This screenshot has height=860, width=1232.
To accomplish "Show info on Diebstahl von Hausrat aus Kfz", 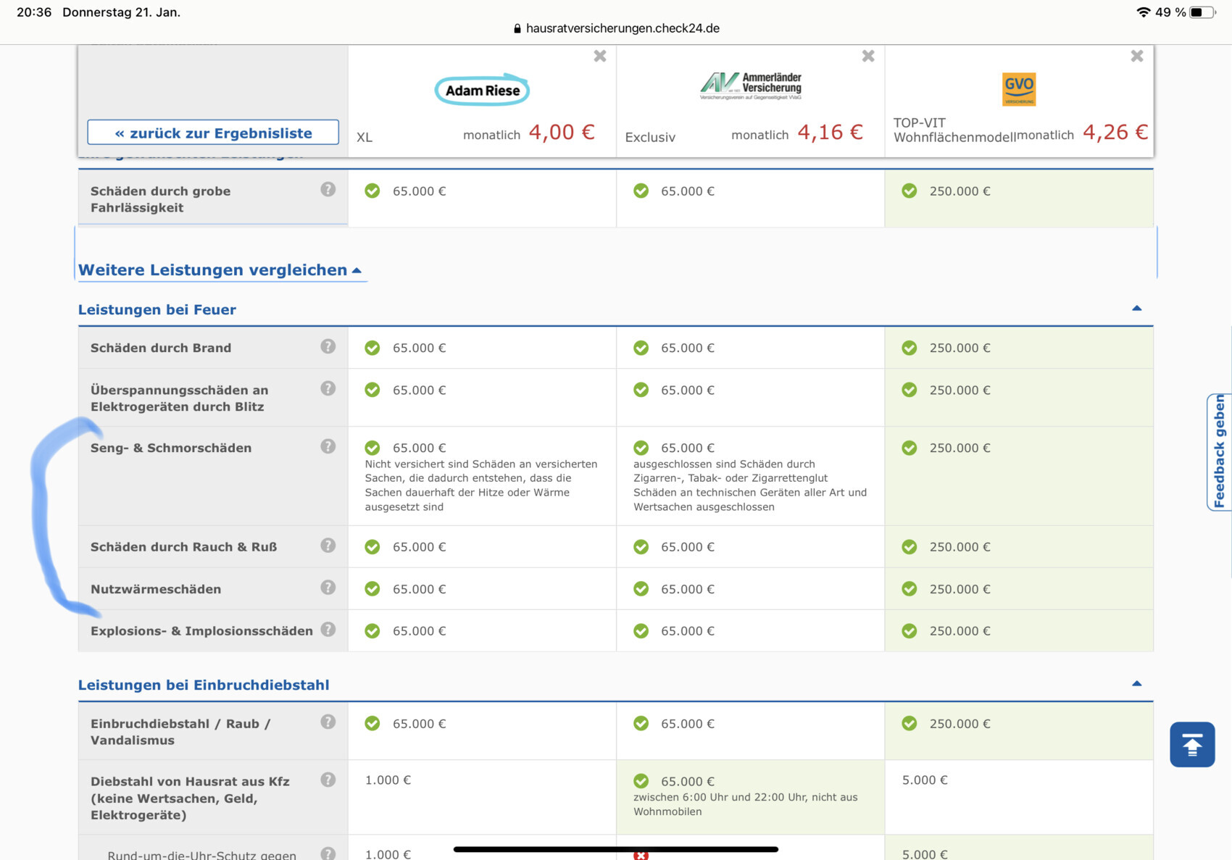I will pos(328,780).
